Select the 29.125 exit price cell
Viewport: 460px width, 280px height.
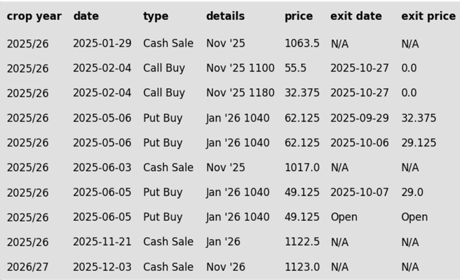click(x=419, y=143)
